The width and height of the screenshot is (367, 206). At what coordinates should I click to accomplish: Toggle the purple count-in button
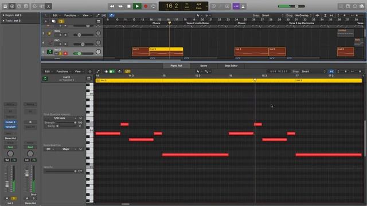236,6
